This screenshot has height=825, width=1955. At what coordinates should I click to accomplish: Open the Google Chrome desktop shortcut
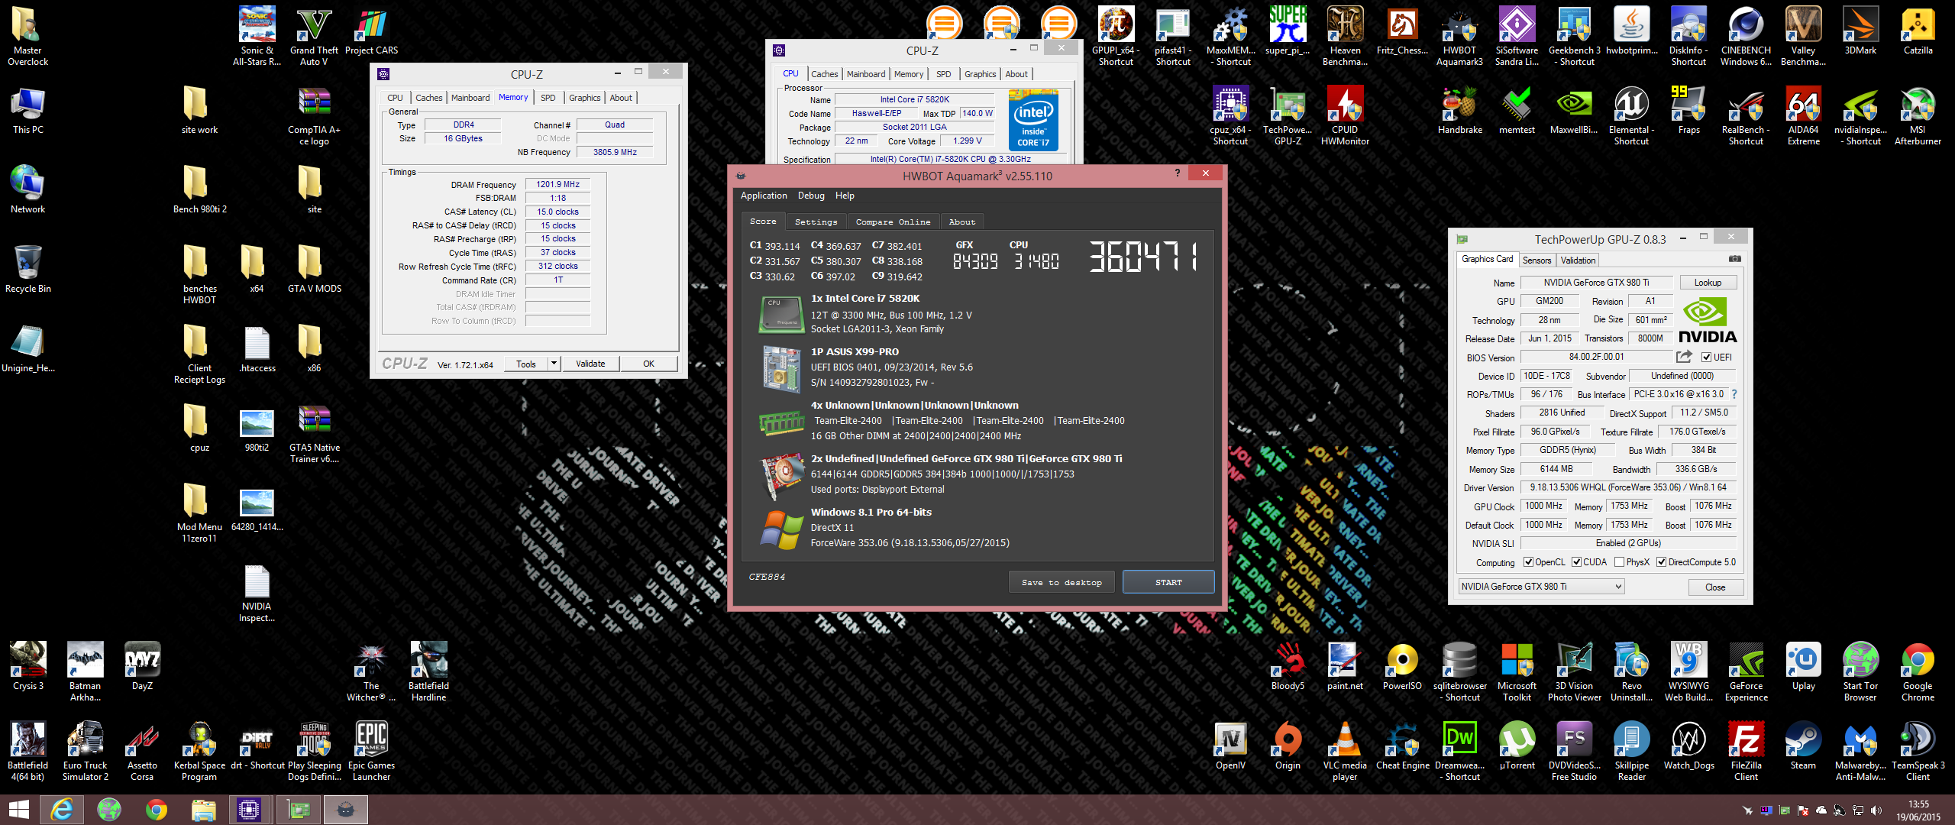1918,671
